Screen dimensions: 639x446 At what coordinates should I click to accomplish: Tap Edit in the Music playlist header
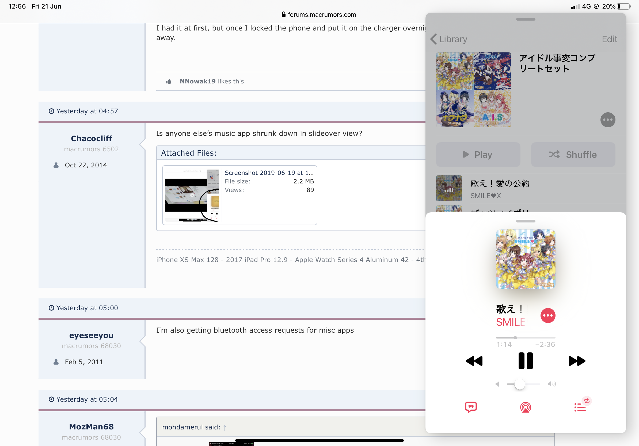click(609, 39)
